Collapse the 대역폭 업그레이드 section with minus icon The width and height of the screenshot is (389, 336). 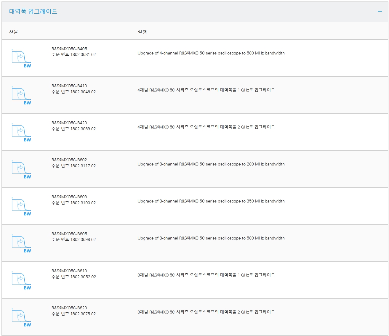tap(380, 12)
